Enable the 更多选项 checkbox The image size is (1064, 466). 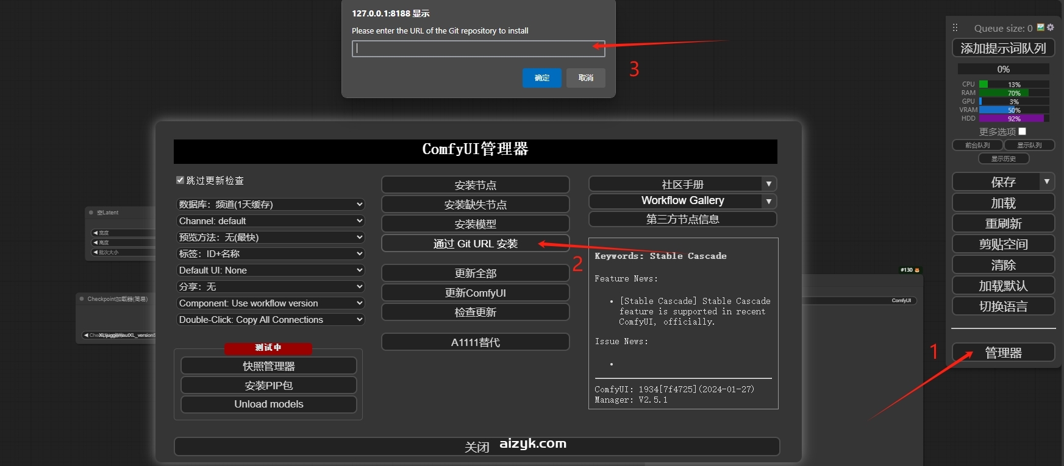pyautogui.click(x=1023, y=131)
